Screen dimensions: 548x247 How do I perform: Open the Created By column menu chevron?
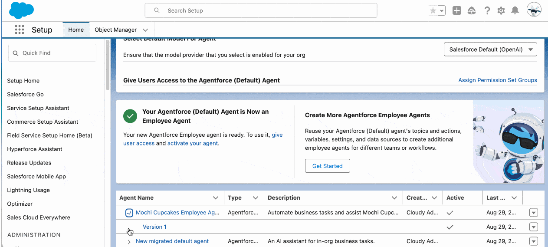[x=434, y=198]
